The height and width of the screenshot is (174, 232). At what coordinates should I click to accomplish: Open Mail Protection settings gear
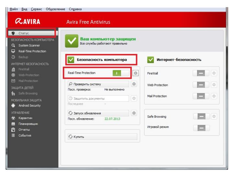click(214, 96)
